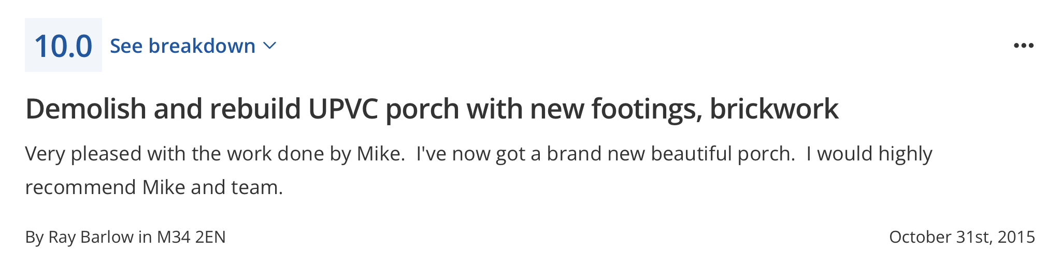Image resolution: width=1061 pixels, height=266 pixels.
Task: Click the By prefix before Ray Barlow
Action: 34,237
